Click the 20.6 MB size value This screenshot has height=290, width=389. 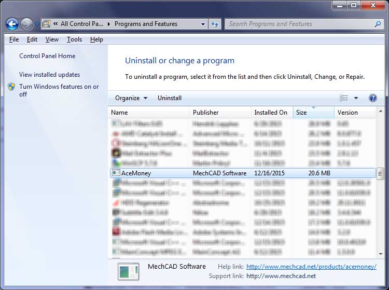click(319, 173)
